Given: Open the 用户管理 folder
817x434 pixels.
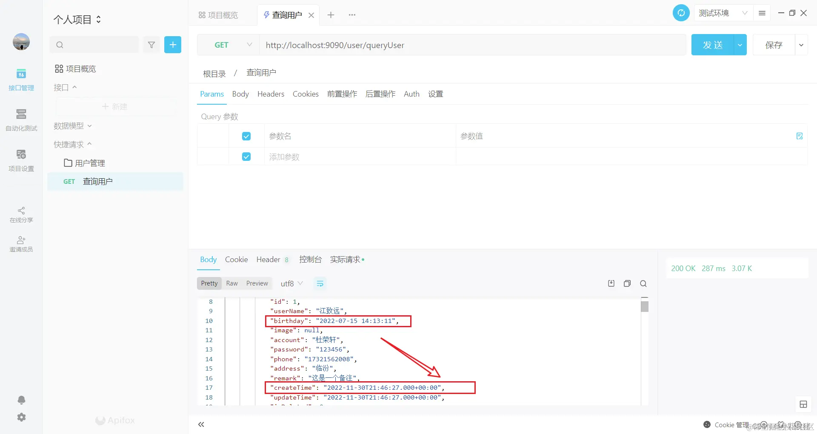Looking at the screenshot, I should pyautogui.click(x=85, y=163).
